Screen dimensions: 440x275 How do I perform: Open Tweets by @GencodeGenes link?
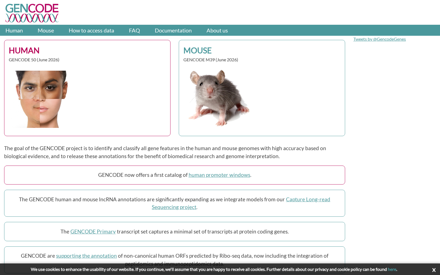tap(380, 39)
